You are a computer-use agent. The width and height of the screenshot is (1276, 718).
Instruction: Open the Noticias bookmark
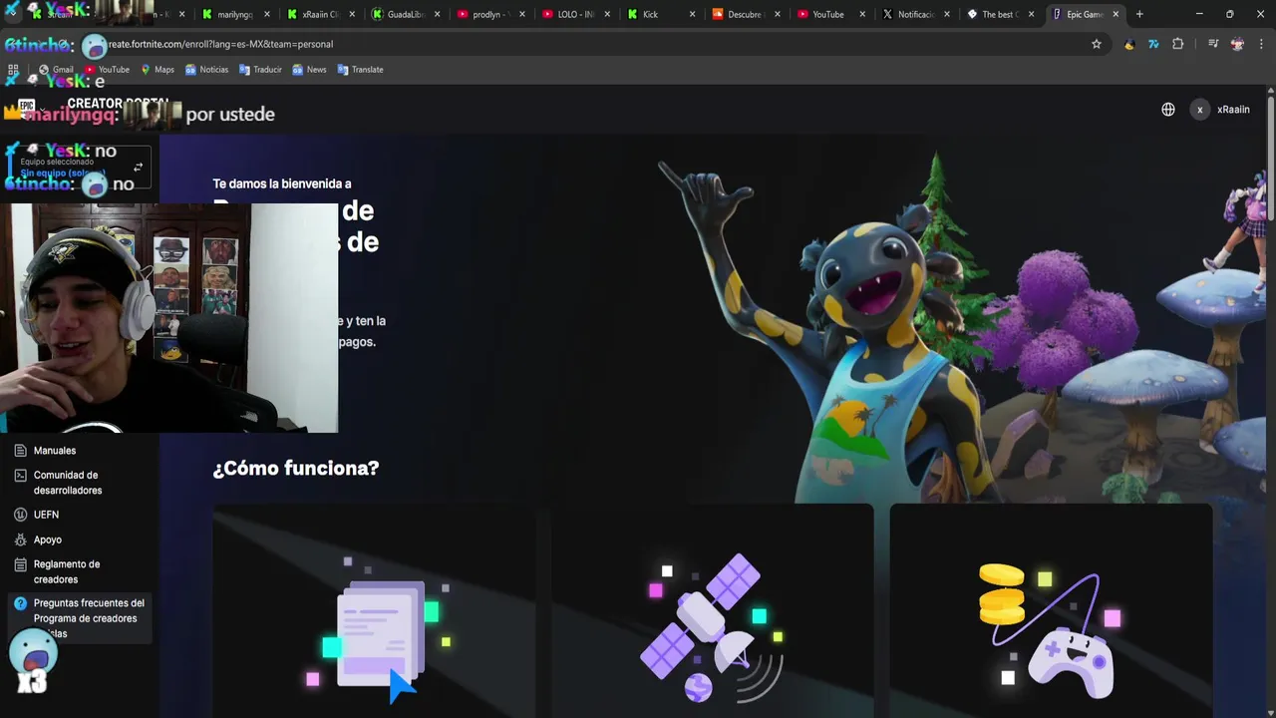206,70
